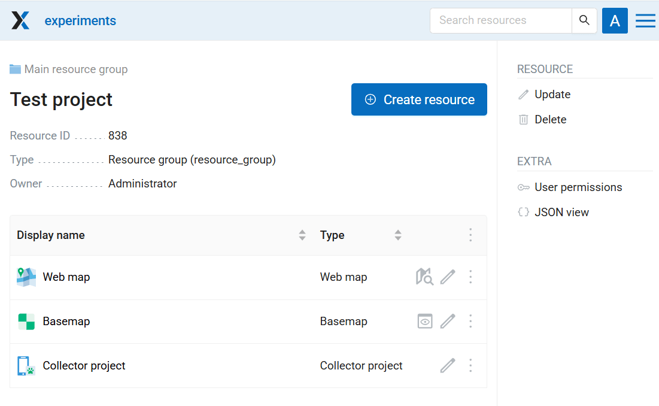Edit the Collector project pencil icon
Viewport: 659px width, 406px height.
coord(448,365)
